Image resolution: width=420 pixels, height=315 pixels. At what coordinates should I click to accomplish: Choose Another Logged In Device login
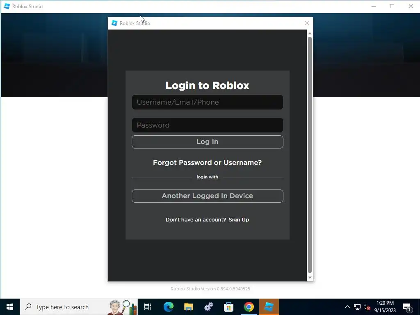tap(207, 196)
